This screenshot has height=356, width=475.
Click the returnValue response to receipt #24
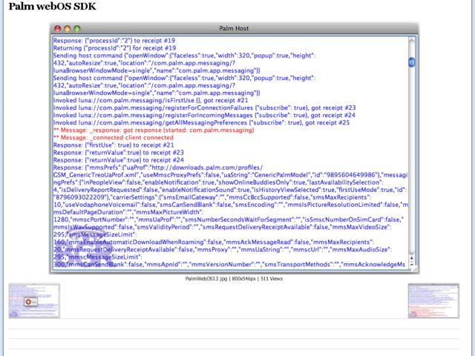point(119,160)
